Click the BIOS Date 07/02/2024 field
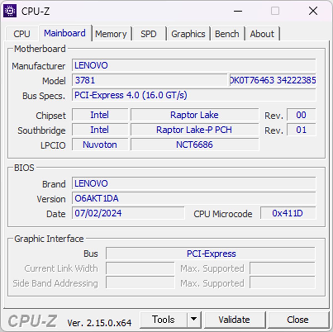The height and width of the screenshot is (332, 333). [128, 213]
